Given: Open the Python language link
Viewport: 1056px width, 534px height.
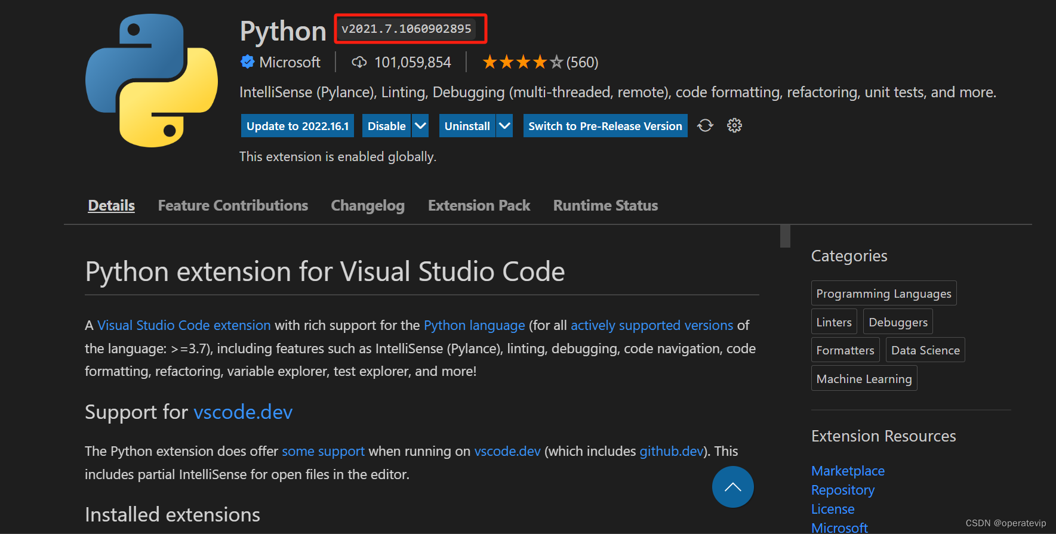Looking at the screenshot, I should point(475,325).
